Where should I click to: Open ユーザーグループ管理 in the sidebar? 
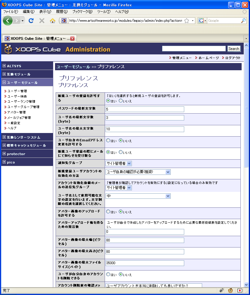23,107
